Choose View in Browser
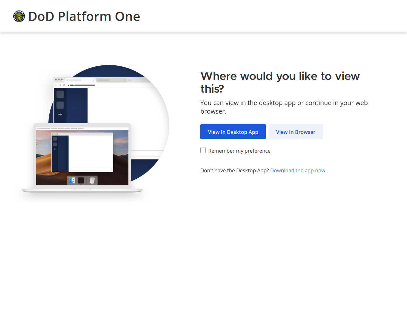 (296, 132)
